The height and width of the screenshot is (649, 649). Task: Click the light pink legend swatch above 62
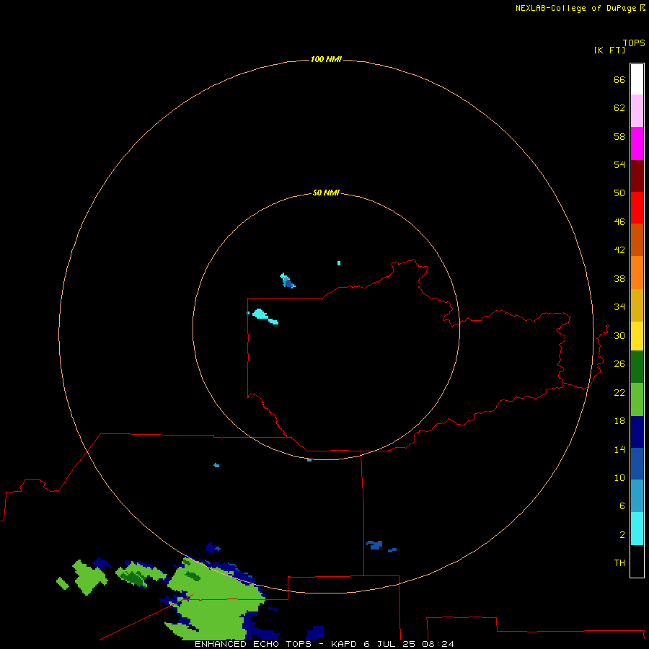tap(637, 111)
